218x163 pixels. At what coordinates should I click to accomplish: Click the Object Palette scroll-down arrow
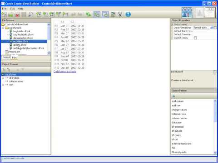(215, 153)
